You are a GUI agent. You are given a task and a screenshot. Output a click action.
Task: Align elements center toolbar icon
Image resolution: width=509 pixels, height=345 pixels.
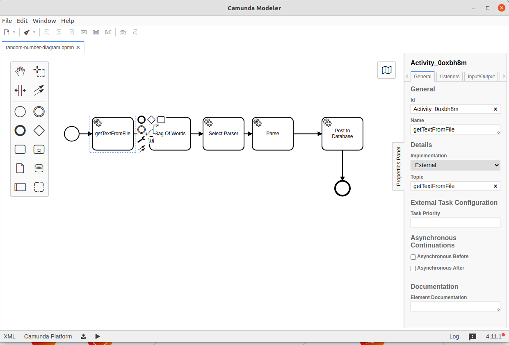click(59, 32)
